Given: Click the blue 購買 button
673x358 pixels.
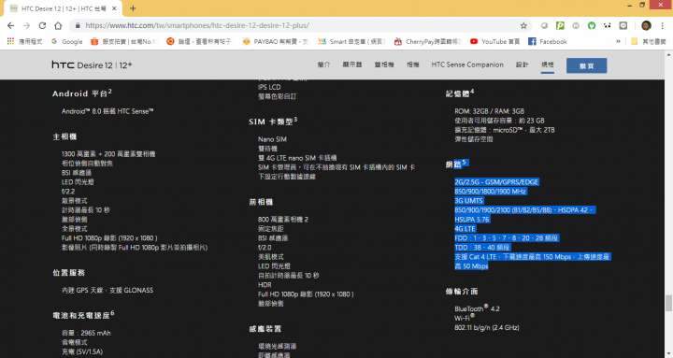Looking at the screenshot, I should click(x=586, y=65).
